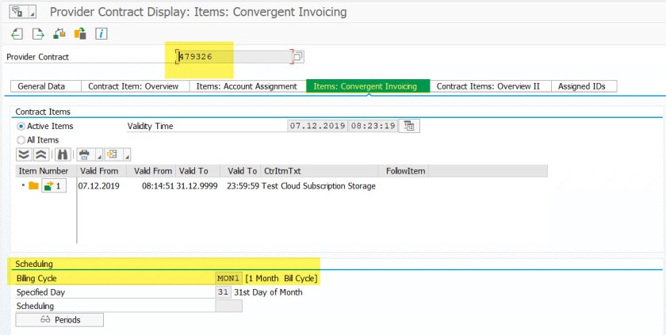Click the folder icon of item 1
This screenshot has width=666, height=335.
tap(33, 186)
